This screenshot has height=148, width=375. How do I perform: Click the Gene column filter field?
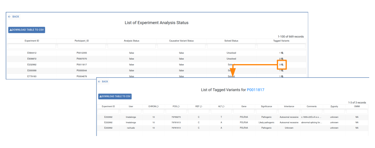[x=244, y=111]
